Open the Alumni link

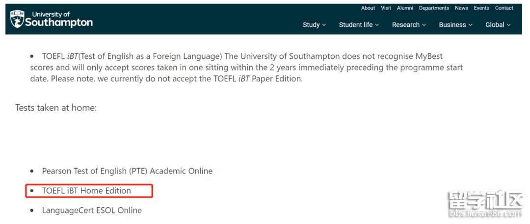405,8
